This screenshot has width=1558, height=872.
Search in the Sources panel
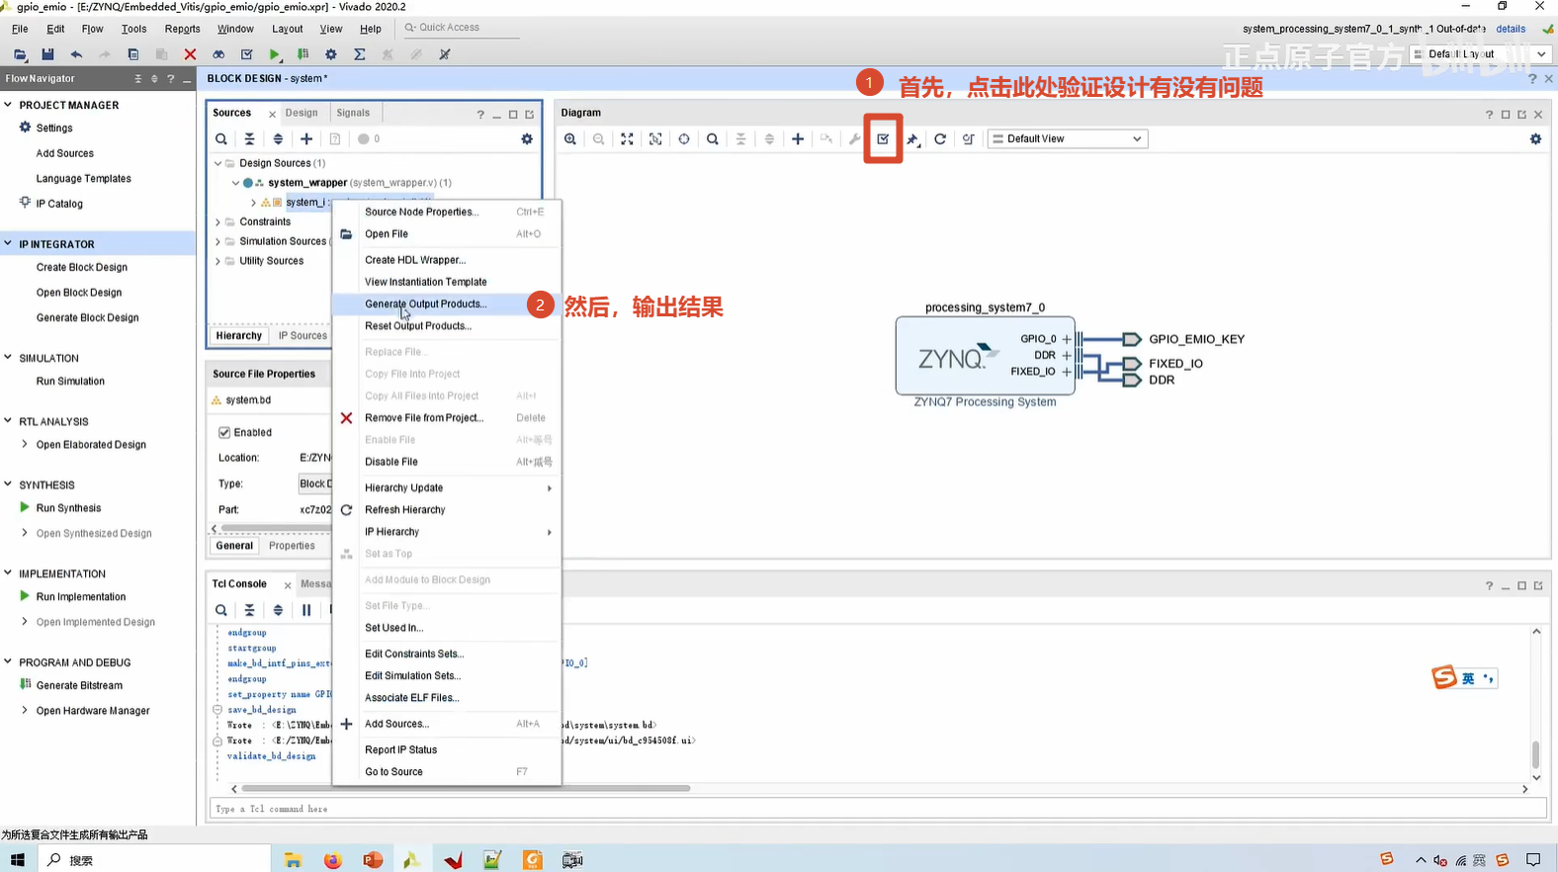(x=221, y=139)
